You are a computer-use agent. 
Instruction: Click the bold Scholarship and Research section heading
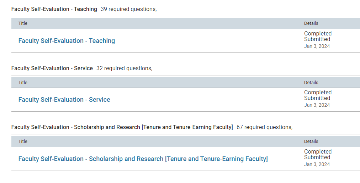(122, 127)
